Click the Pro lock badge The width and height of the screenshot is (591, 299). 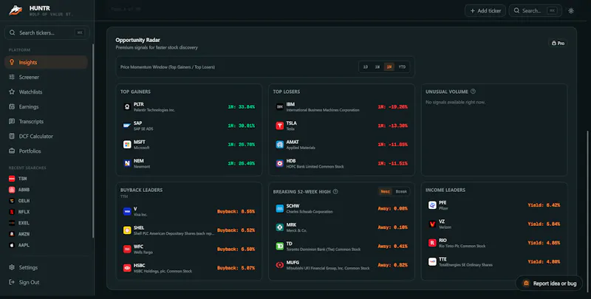click(x=558, y=44)
